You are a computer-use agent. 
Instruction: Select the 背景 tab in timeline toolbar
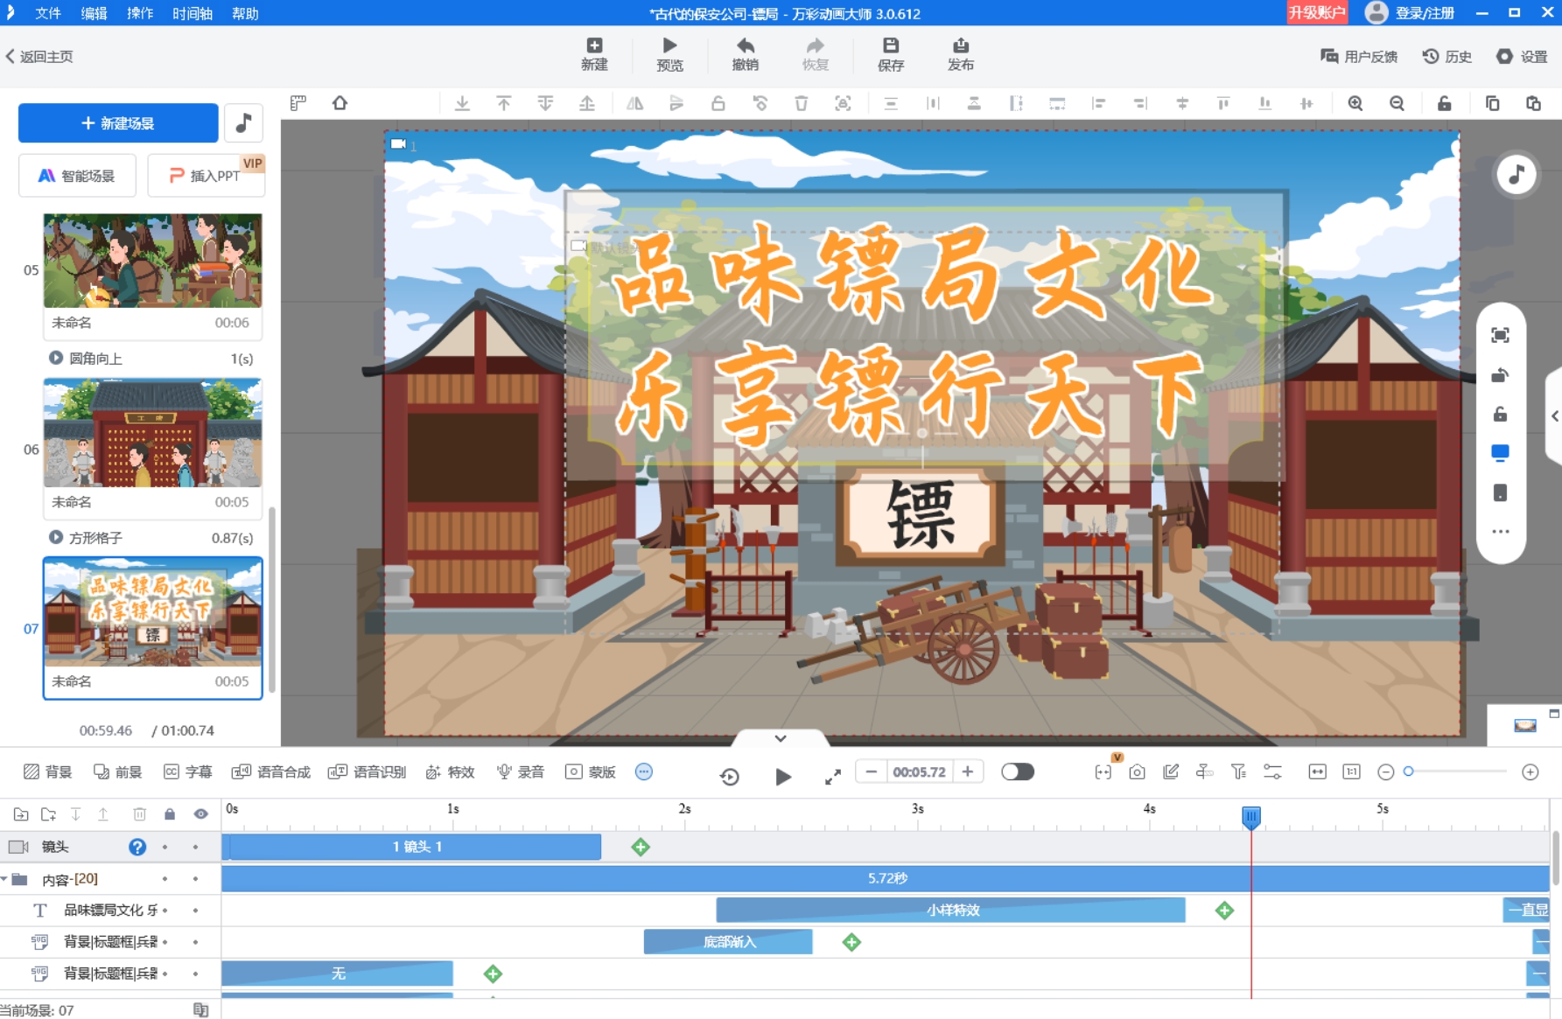48,771
